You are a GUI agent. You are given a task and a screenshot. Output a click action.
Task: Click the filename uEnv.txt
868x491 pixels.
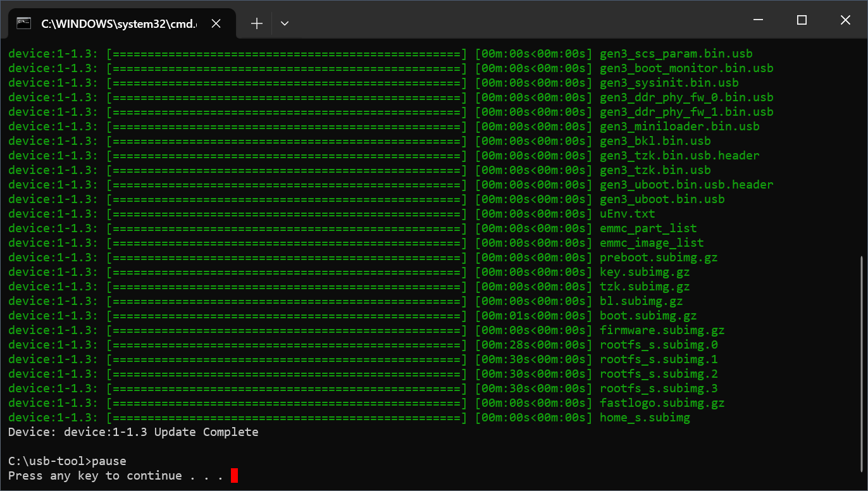[x=627, y=213]
